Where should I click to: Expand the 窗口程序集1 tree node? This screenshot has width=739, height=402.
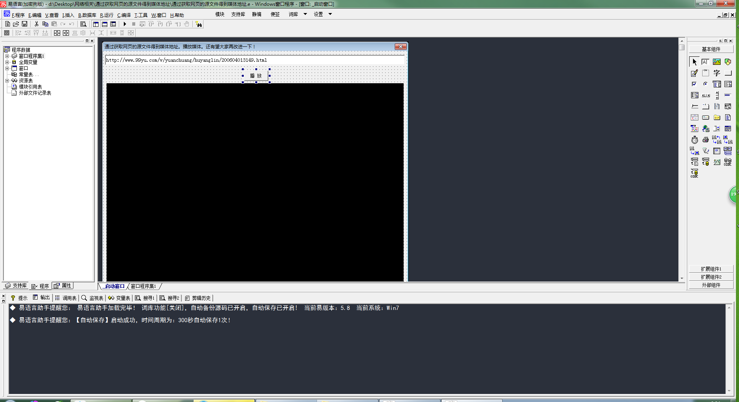coord(7,56)
